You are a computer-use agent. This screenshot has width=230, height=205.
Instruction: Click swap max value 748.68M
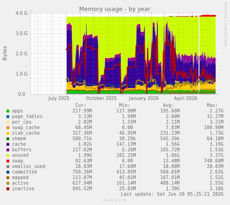214,161
